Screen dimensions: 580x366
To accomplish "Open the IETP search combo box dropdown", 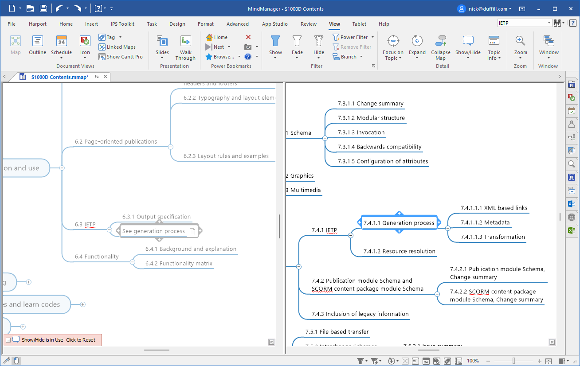I will [x=549, y=23].
